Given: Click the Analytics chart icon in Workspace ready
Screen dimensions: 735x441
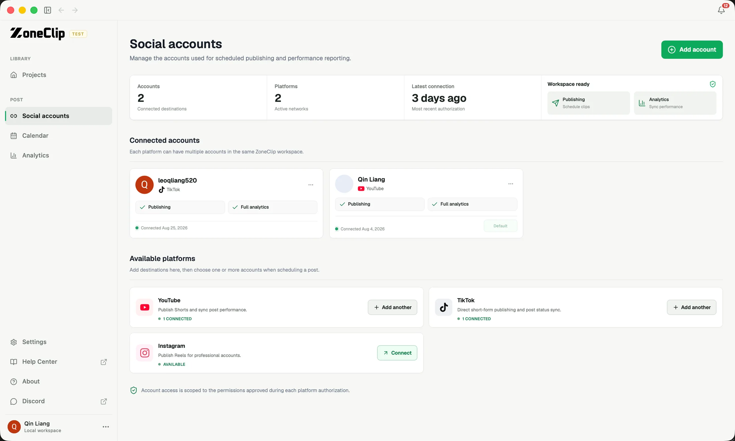Looking at the screenshot, I should point(642,103).
